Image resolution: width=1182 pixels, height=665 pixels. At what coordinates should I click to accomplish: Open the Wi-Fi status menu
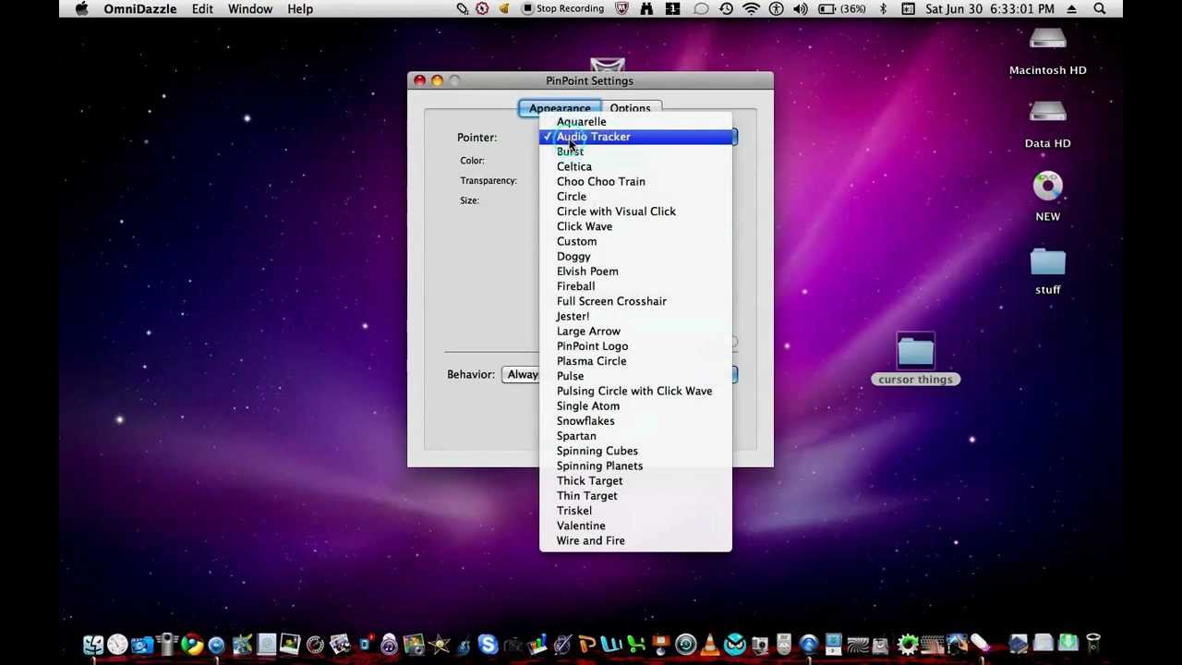[752, 8]
